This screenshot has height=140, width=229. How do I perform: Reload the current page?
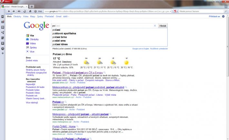25,11
